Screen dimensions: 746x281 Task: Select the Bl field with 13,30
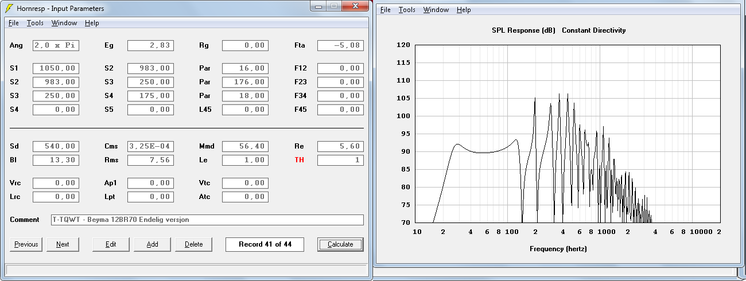tap(56, 160)
